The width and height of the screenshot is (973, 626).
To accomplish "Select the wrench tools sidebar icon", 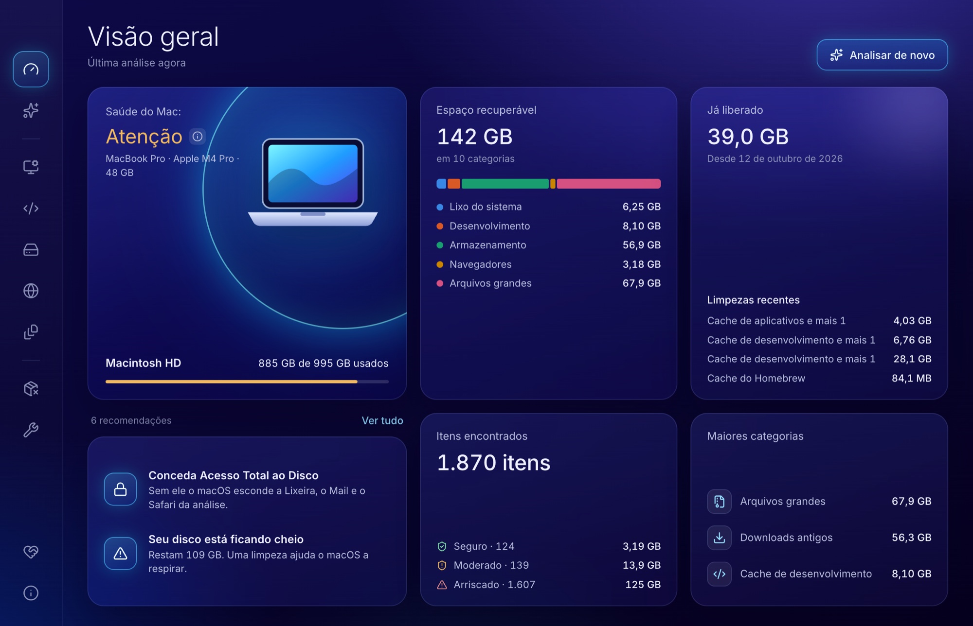I will [x=31, y=430].
